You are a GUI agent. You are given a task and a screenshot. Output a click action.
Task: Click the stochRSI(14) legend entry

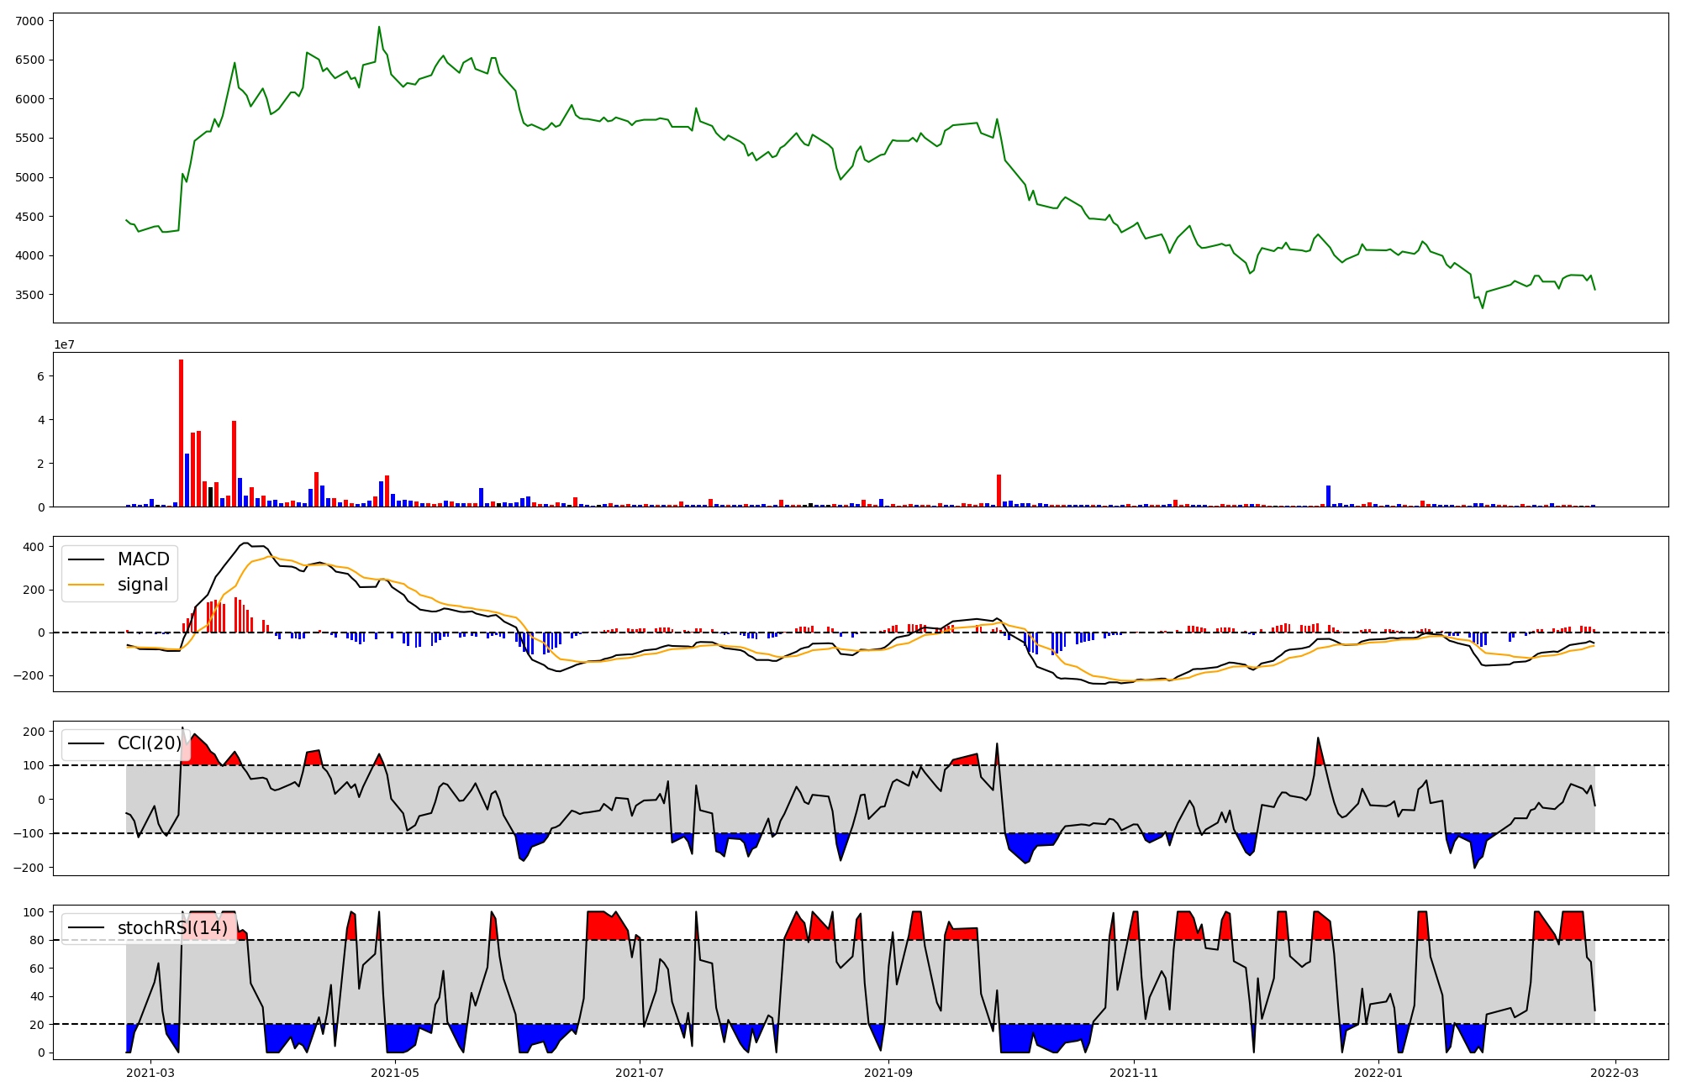pyautogui.click(x=172, y=928)
